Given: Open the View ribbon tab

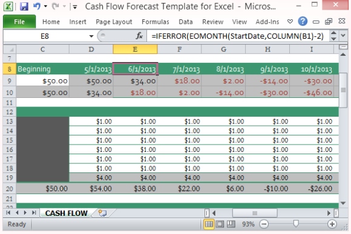Looking at the screenshot, I should tap(239, 22).
